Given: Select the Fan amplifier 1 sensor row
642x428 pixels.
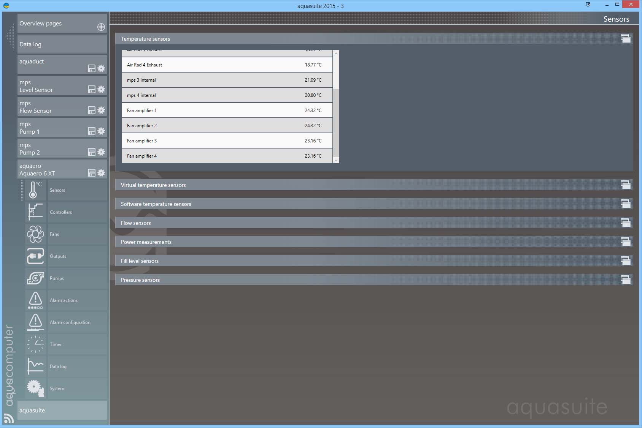Looking at the screenshot, I should (227, 111).
